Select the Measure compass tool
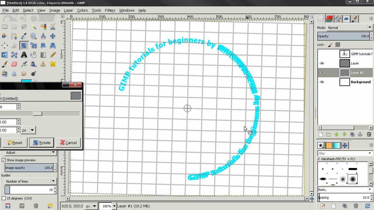 (43, 36)
